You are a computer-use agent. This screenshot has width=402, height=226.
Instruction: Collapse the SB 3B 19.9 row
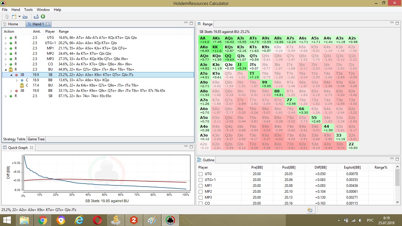pyautogui.click(x=11, y=75)
